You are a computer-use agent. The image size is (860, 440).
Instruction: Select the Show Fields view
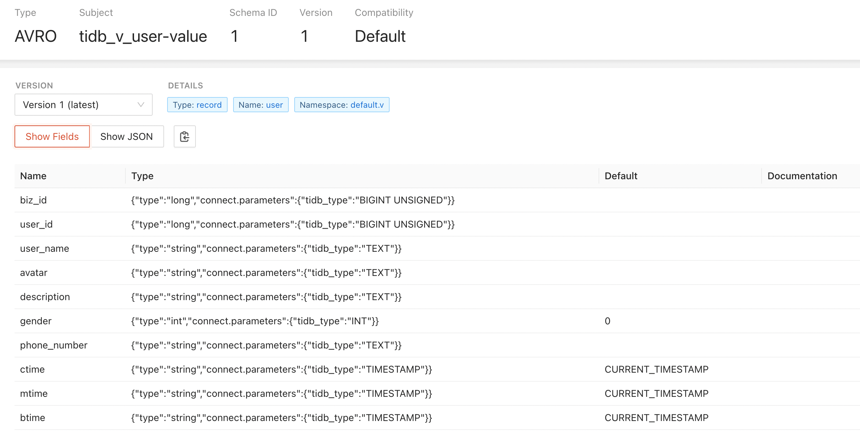52,136
